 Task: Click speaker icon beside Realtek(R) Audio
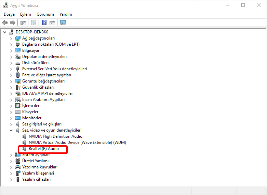(24, 149)
